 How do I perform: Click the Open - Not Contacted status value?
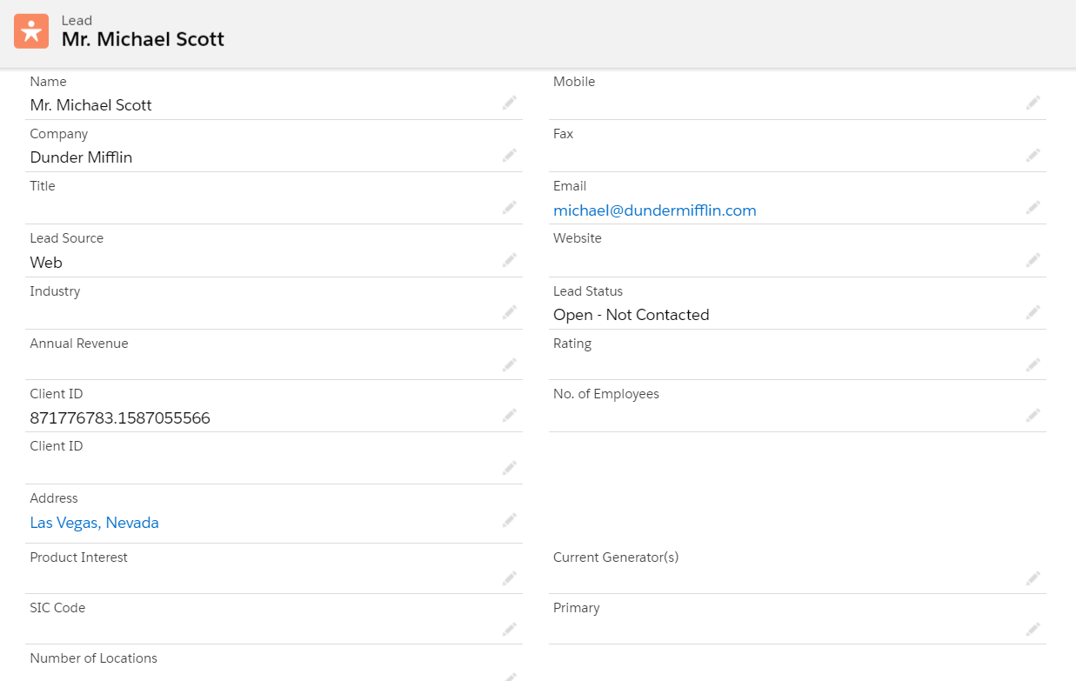tap(632, 315)
